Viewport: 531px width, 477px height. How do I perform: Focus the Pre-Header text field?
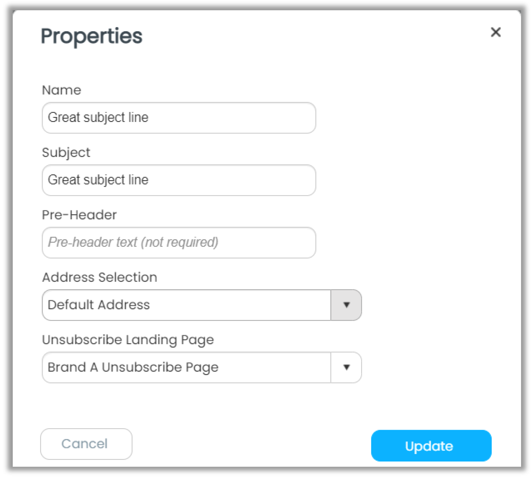pos(179,243)
